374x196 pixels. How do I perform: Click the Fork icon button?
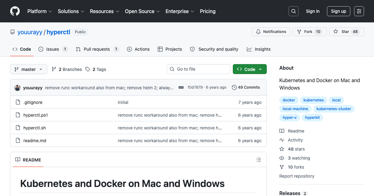(x=299, y=32)
